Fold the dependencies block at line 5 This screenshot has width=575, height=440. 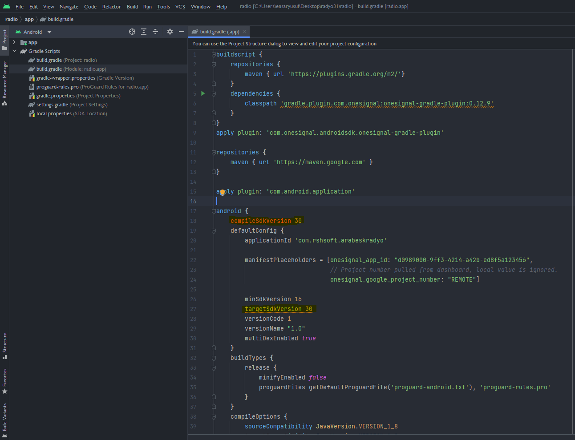coord(214,93)
